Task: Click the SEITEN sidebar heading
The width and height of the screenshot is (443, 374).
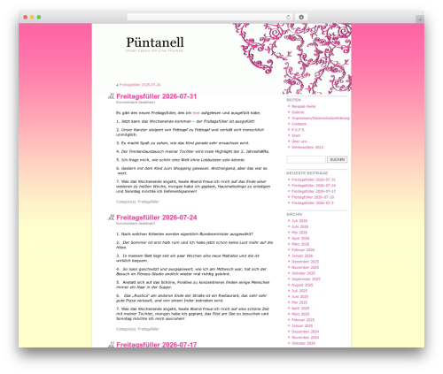Action: point(293,100)
